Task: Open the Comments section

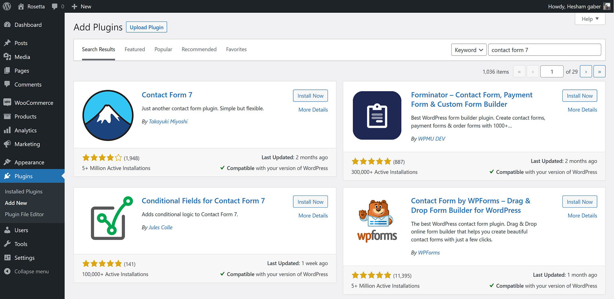Action: [28, 84]
